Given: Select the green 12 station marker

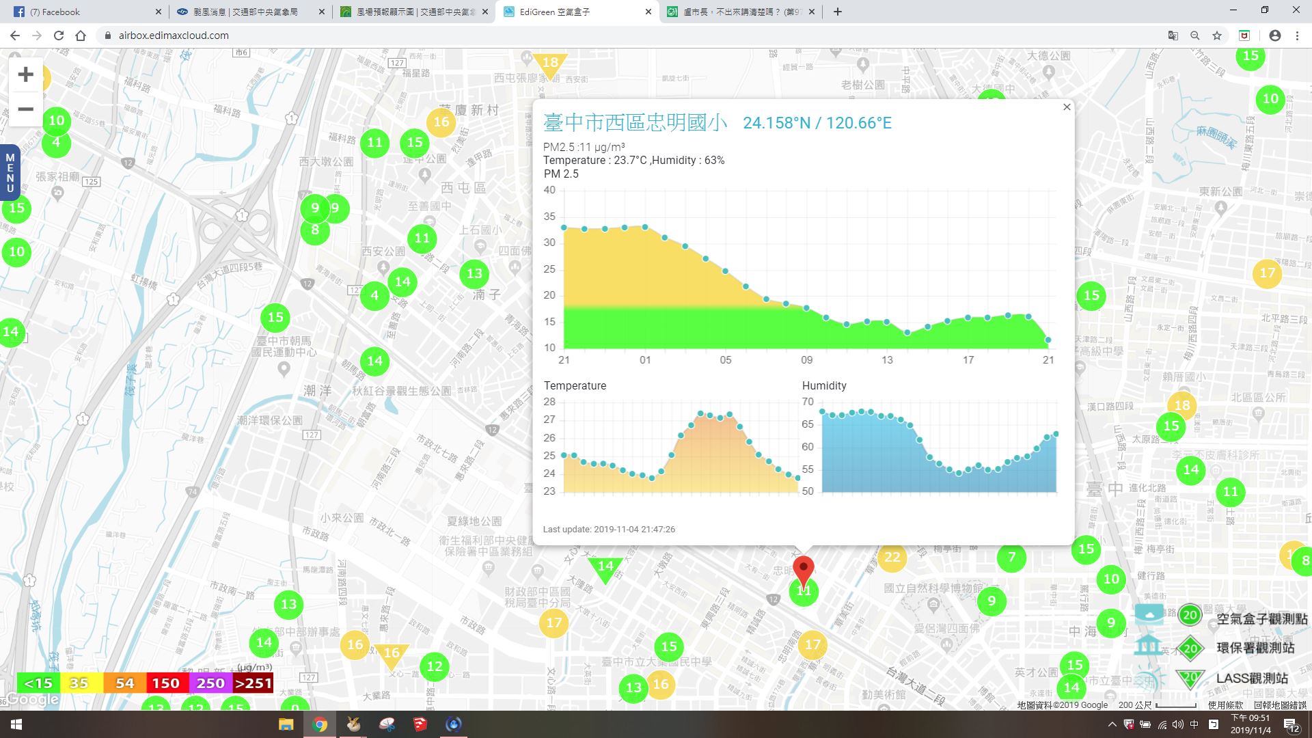Looking at the screenshot, I should click(435, 666).
